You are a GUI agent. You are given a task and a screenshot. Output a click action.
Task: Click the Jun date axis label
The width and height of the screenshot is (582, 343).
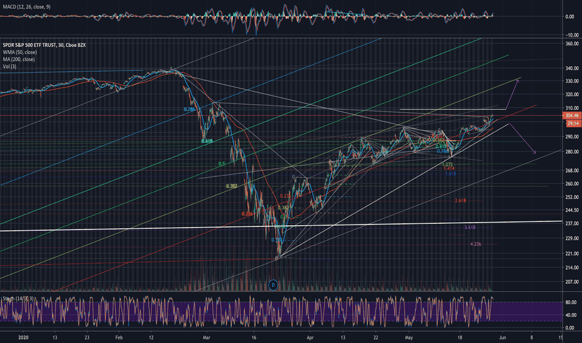click(502, 337)
